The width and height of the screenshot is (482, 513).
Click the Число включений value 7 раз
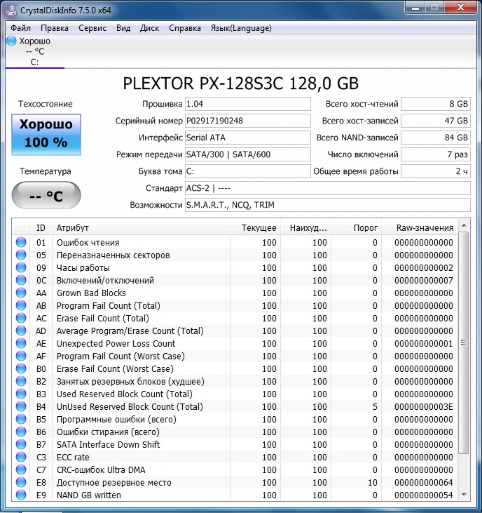(x=436, y=154)
